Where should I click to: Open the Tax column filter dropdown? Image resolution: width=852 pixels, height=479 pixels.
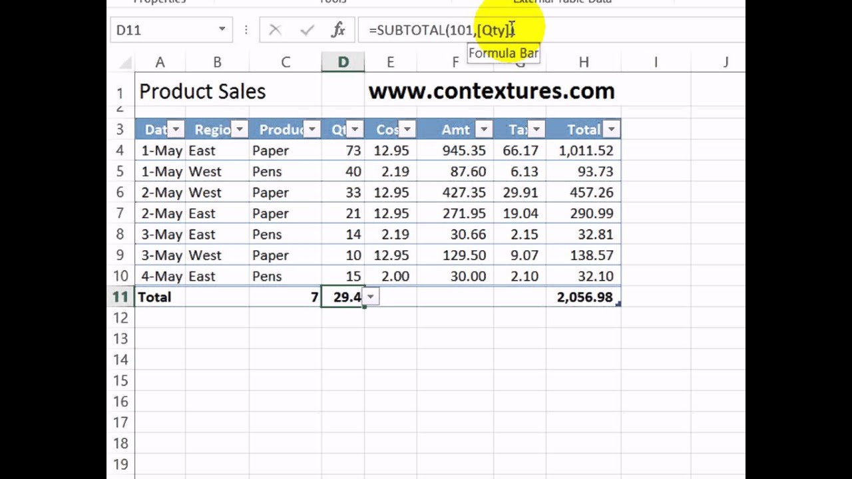point(536,130)
